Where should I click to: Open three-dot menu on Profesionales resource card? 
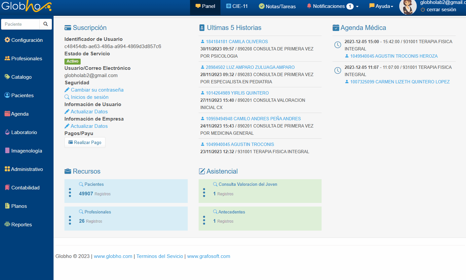tap(70, 220)
